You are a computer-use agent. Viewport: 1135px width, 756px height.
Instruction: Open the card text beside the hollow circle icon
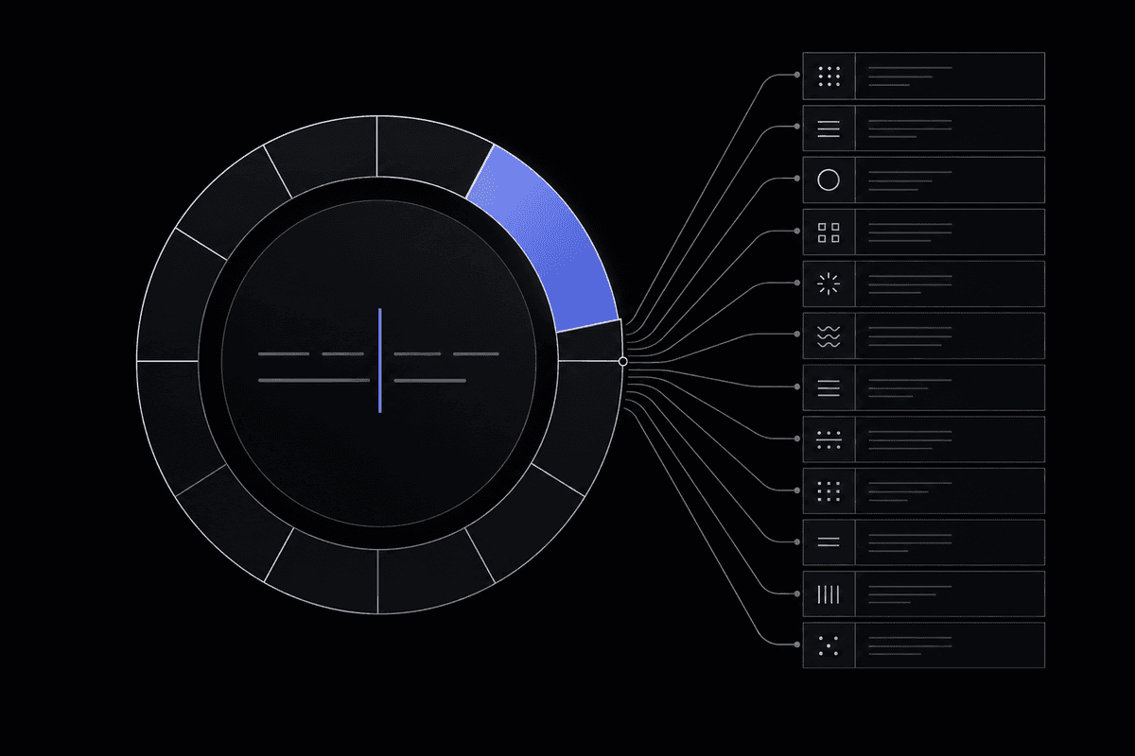pyautogui.click(x=910, y=180)
